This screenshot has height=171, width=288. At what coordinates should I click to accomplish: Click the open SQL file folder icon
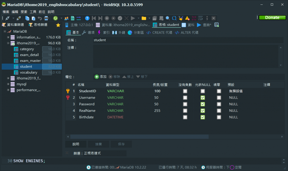144,18
